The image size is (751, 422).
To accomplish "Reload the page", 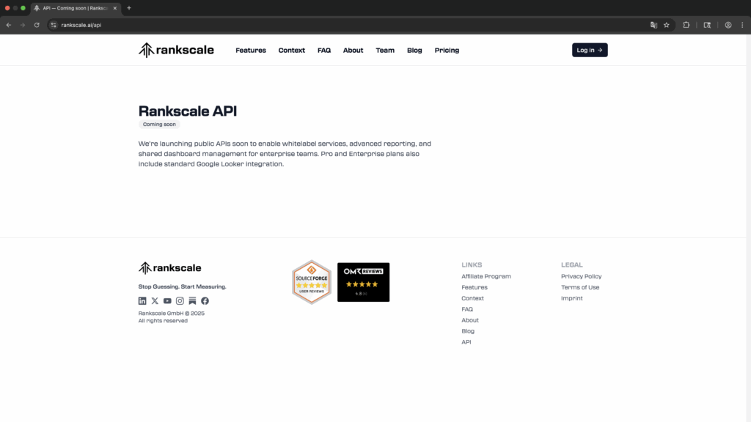I will (37, 25).
